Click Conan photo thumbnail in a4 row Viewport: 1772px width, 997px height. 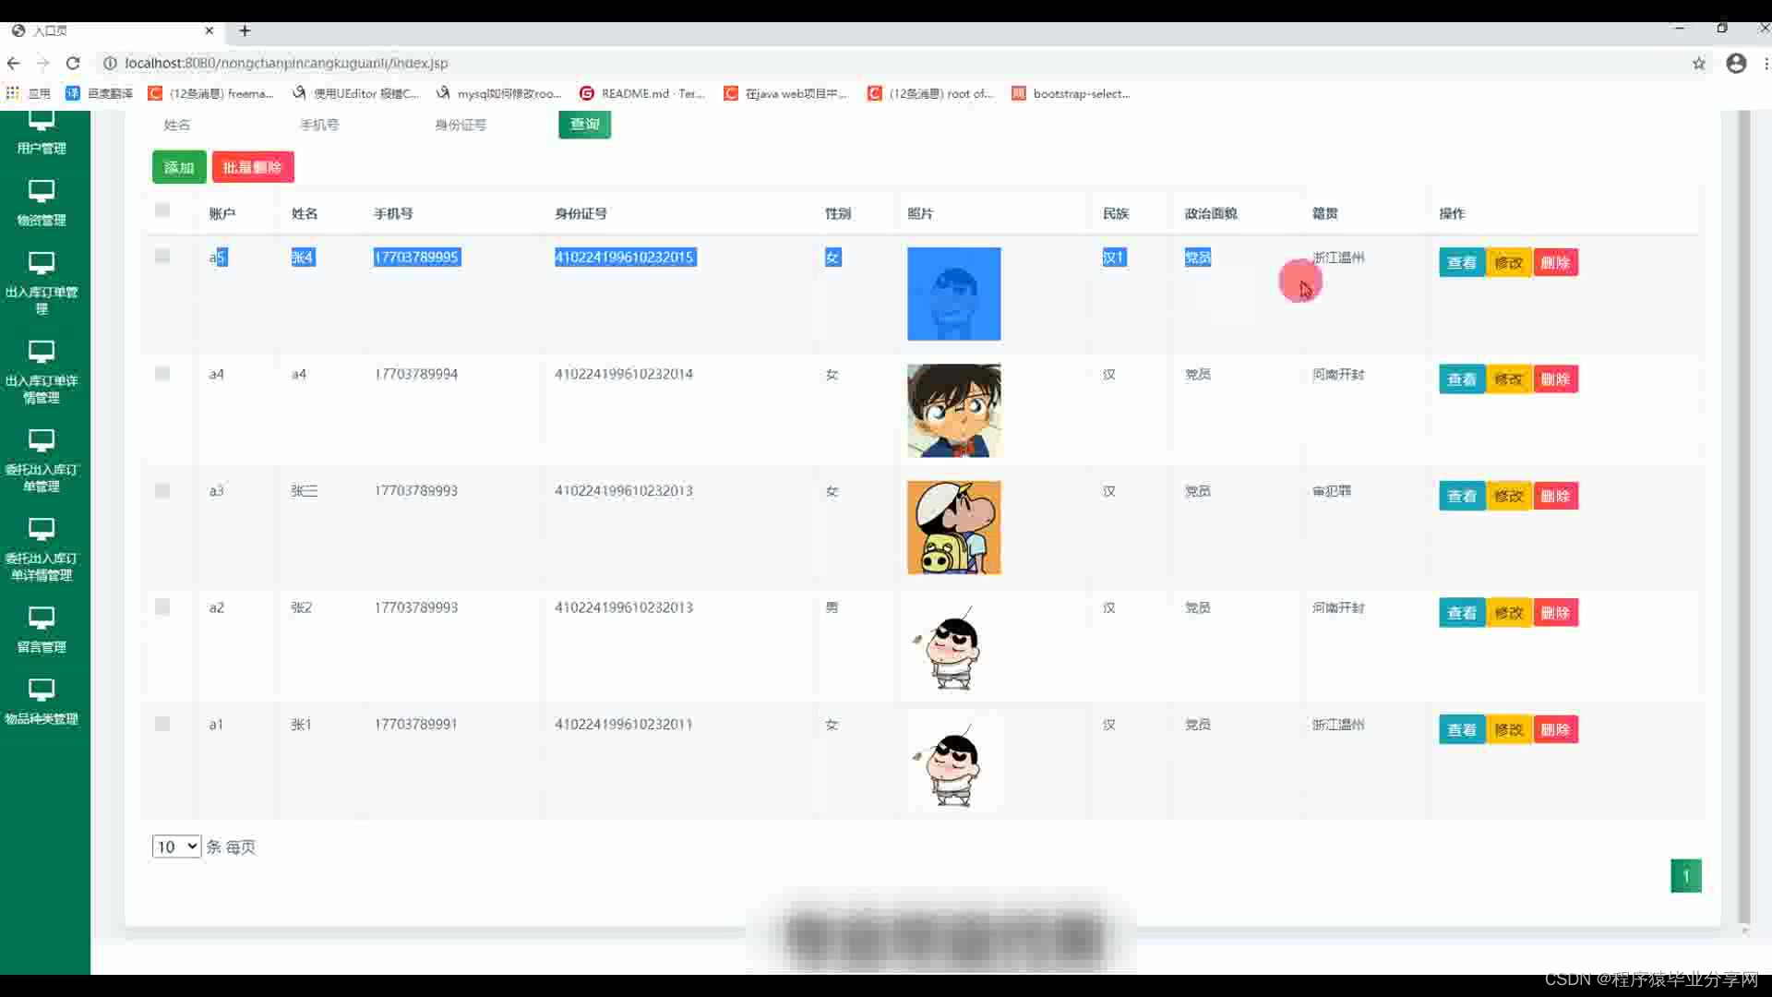953,410
